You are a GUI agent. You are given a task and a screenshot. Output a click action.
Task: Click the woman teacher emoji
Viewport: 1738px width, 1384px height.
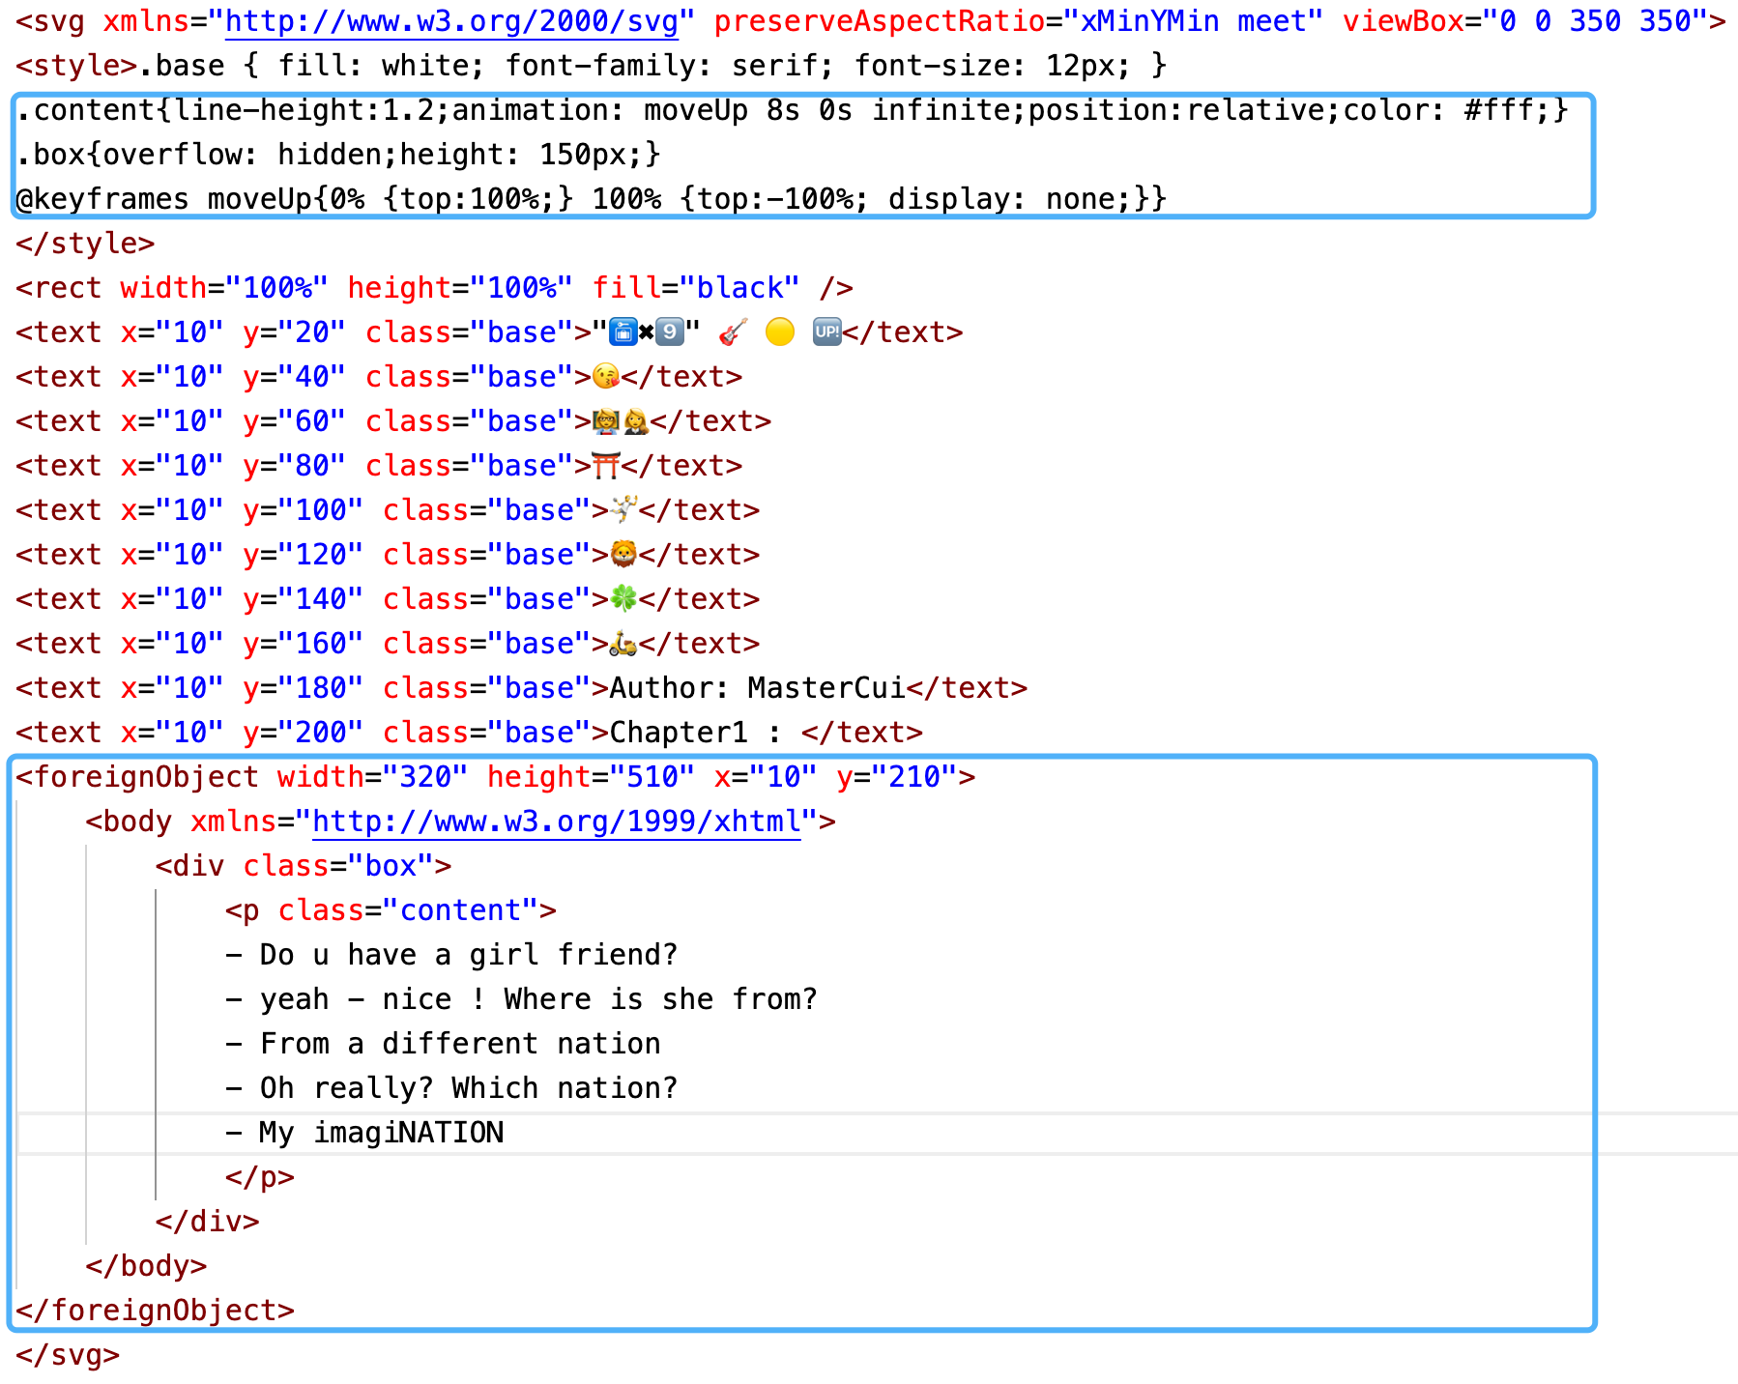pyautogui.click(x=606, y=421)
